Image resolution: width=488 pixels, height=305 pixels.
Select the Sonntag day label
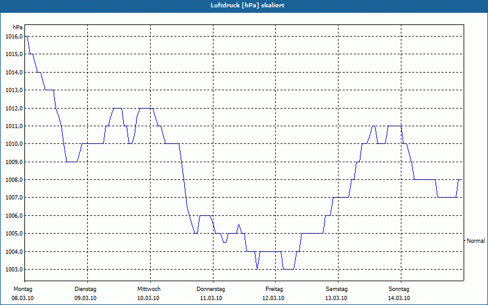(x=399, y=289)
